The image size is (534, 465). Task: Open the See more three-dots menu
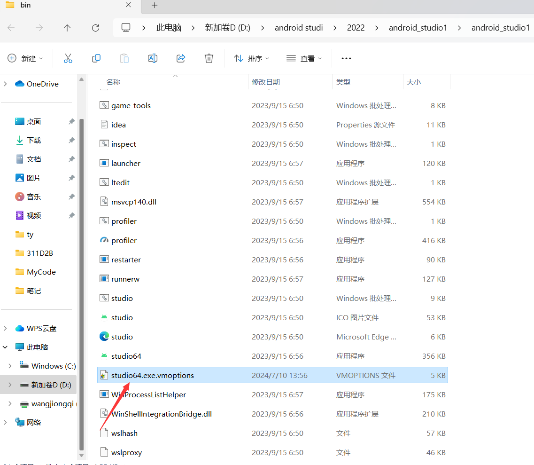point(346,59)
